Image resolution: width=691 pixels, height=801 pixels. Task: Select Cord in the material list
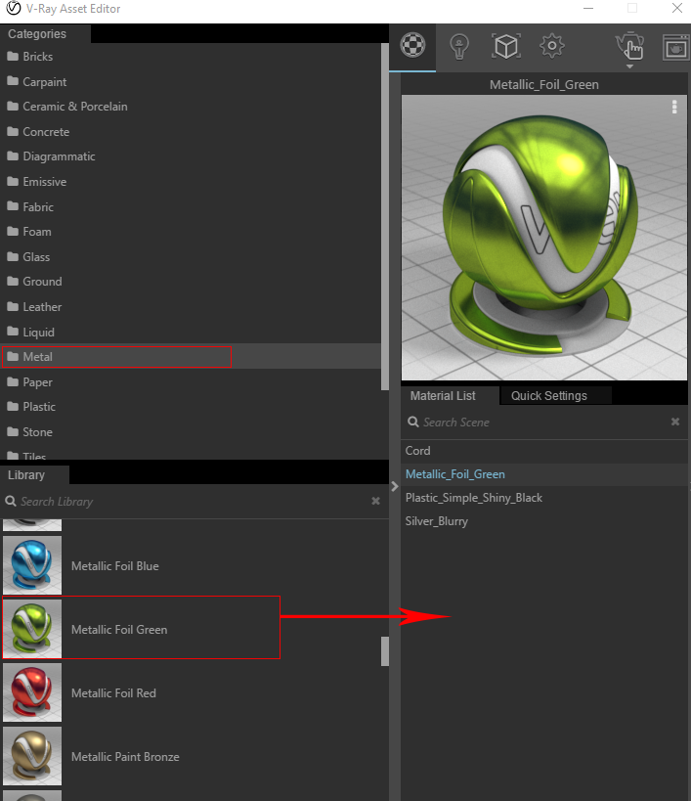[x=544, y=451]
